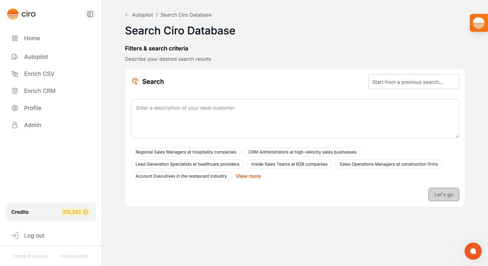
Task: Click the ideal customer description field
Action: coord(295,119)
